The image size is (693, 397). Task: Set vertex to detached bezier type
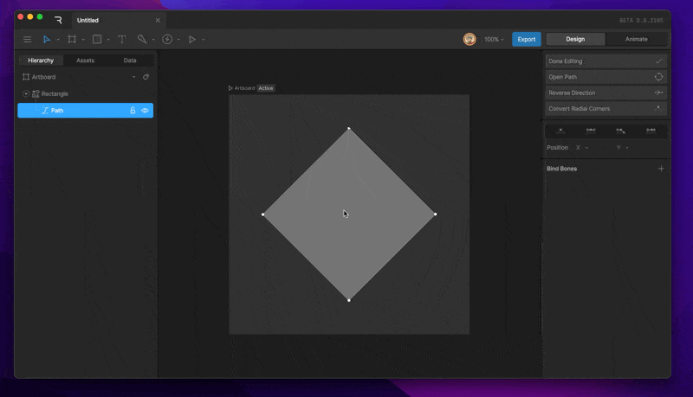click(x=620, y=131)
